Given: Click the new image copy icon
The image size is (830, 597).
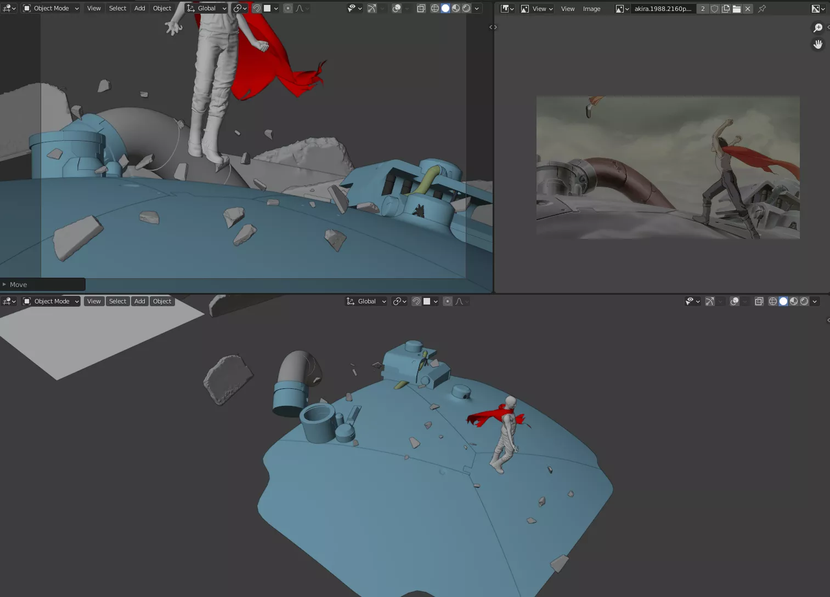Looking at the screenshot, I should [x=726, y=9].
